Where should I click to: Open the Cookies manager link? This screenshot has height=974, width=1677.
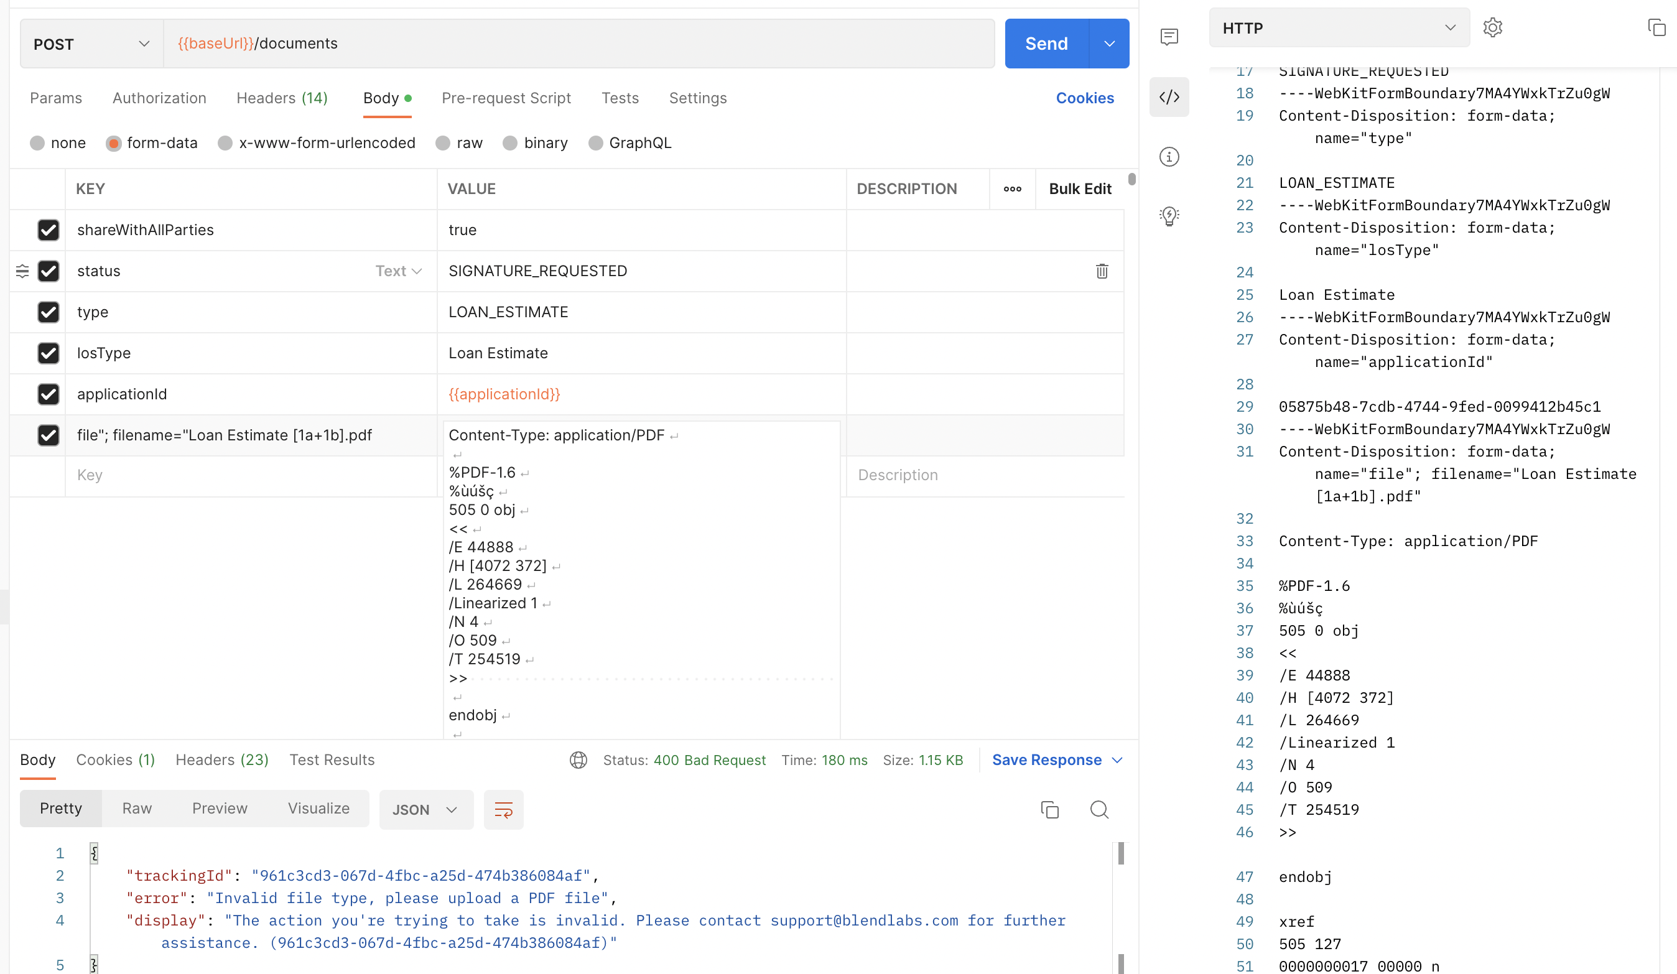pyautogui.click(x=1085, y=98)
